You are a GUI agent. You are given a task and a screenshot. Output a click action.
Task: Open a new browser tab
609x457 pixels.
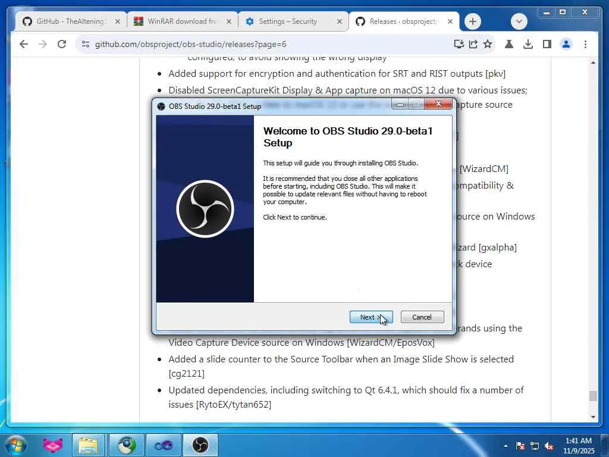(472, 21)
